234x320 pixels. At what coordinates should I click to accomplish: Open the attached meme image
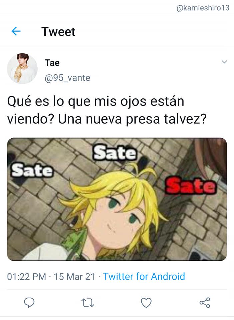click(117, 199)
